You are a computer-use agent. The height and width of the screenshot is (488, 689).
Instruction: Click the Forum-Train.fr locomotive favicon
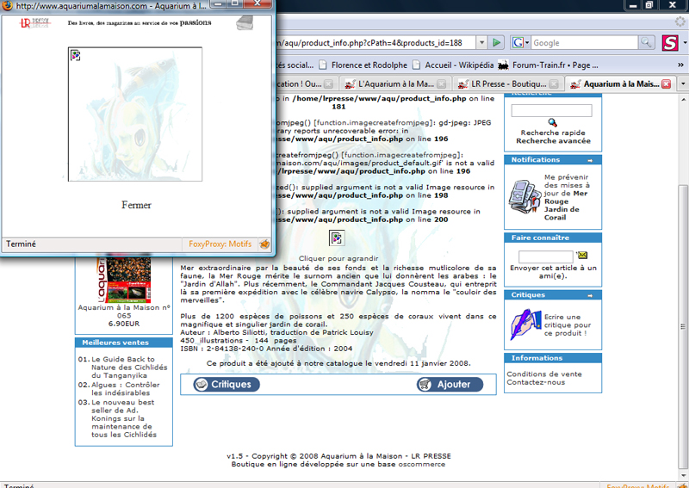[503, 65]
